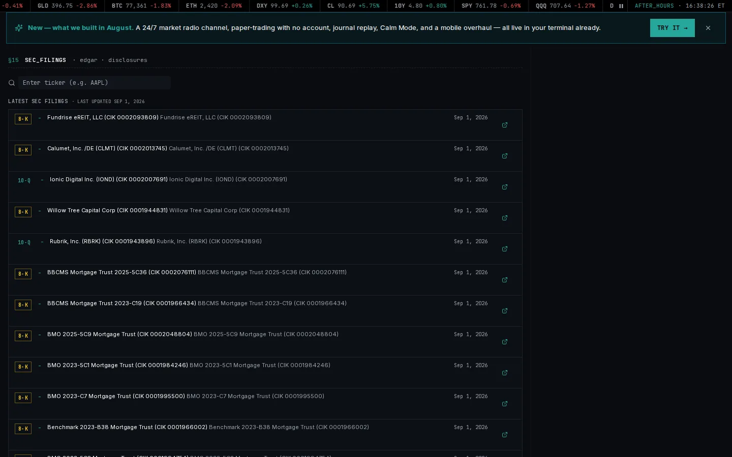Click the search magnifier icon
Viewport: 732px width, 457px height.
click(12, 83)
